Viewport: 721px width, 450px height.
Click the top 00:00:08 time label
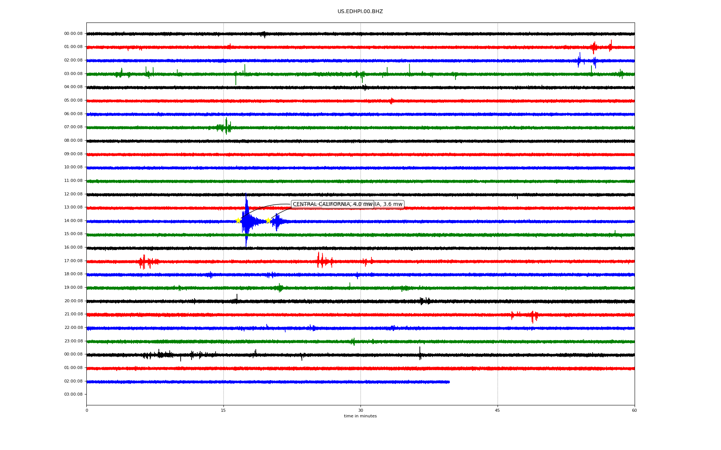click(x=73, y=34)
